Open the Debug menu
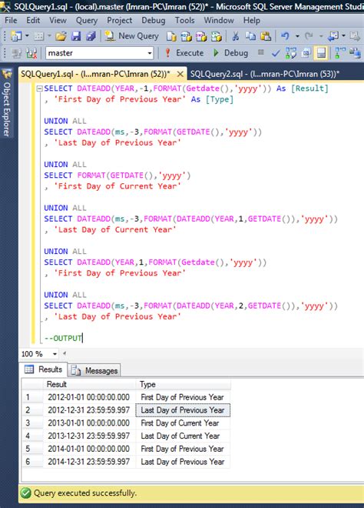Viewport: 364px width, 508px height. point(154,21)
